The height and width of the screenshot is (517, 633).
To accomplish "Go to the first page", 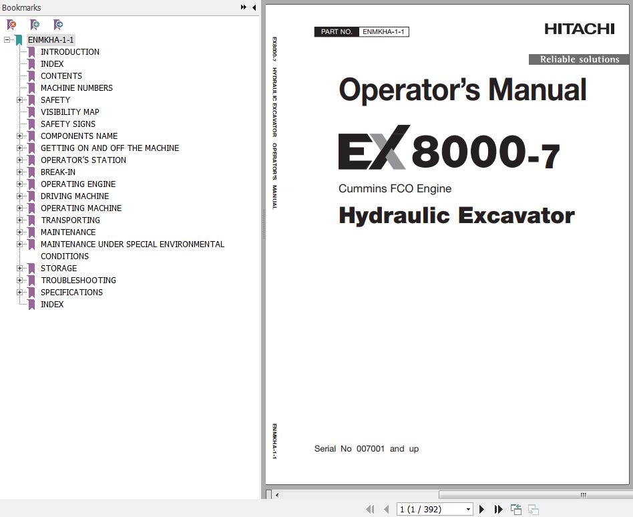I will (370, 510).
